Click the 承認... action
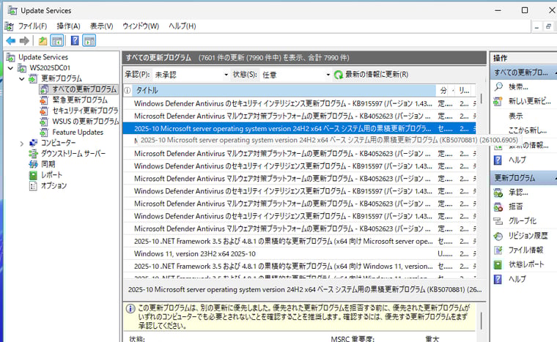This screenshot has height=342, width=557. [x=518, y=193]
